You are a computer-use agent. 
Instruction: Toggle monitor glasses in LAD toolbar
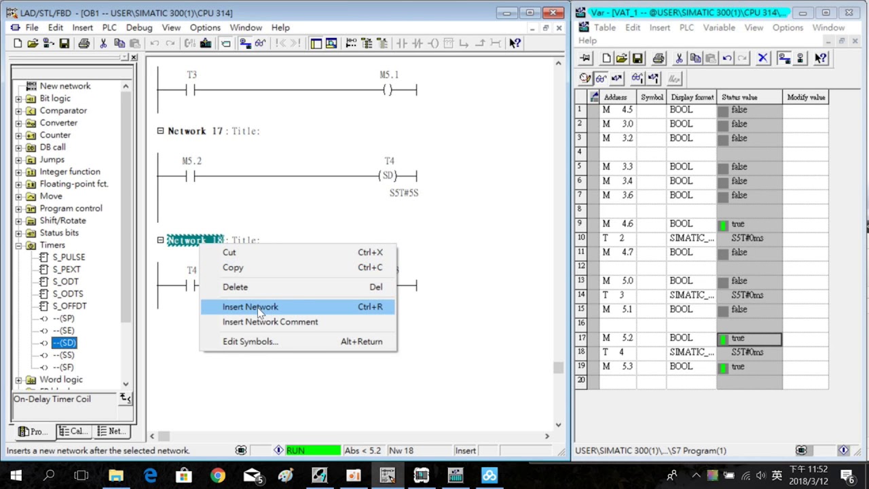tap(260, 43)
